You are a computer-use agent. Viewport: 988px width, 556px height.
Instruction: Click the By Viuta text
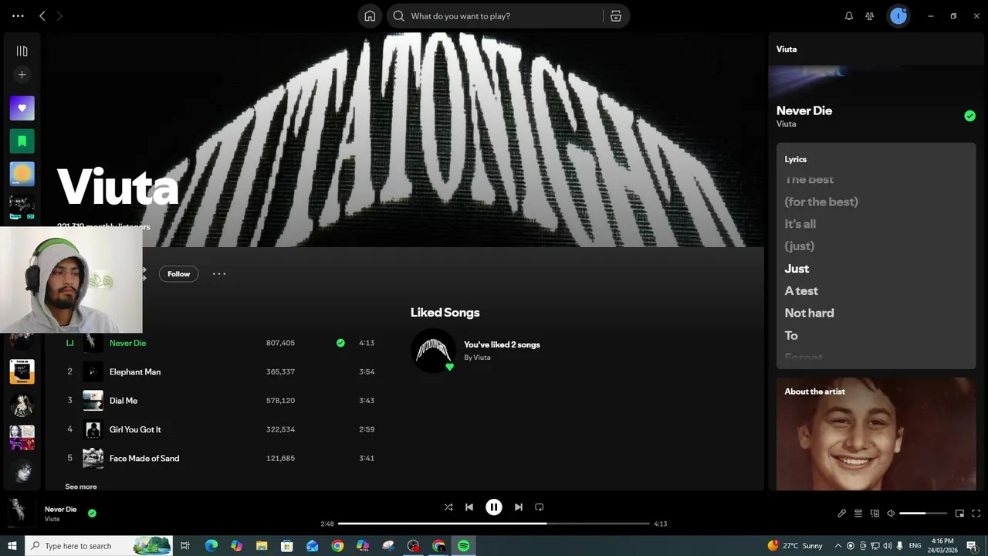477,358
